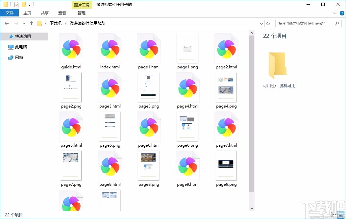Toggle ribbon collapse with the chevron
346x219 pixels.
(335, 13)
